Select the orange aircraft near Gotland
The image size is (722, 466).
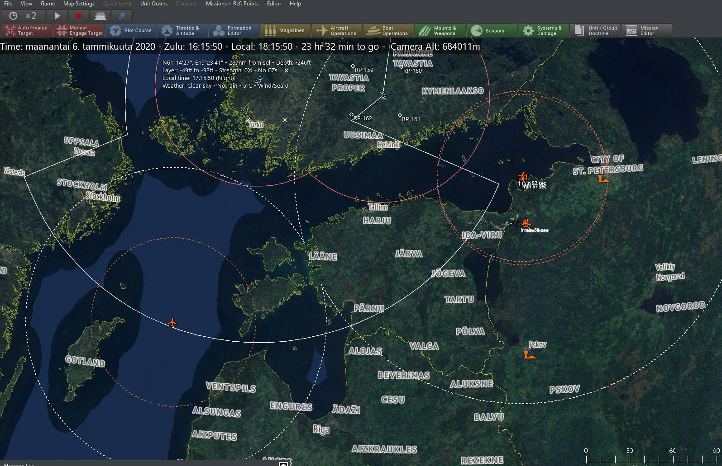click(x=172, y=322)
